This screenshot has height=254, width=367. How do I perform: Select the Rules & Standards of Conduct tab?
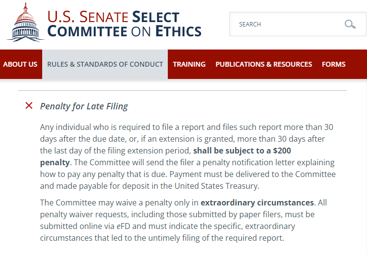[105, 64]
